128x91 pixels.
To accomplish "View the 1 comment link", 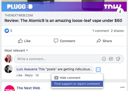I will 101,31.
